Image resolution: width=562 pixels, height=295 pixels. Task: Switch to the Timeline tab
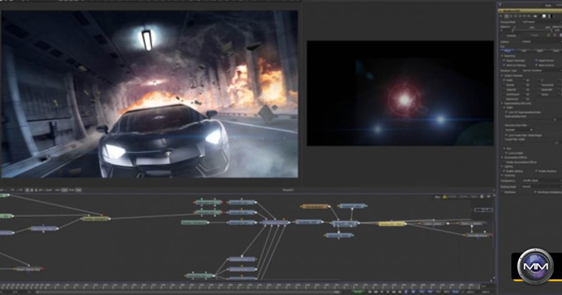point(464,197)
